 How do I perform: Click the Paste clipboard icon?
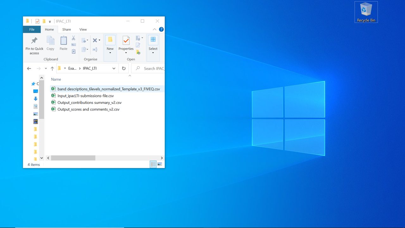64,41
